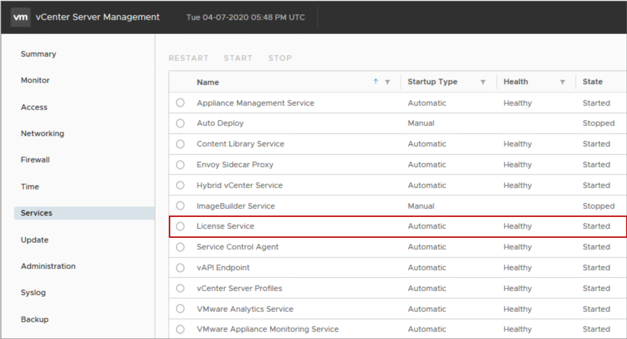Click the vCenter Server Management title
The width and height of the screenshot is (627, 339).
click(98, 17)
